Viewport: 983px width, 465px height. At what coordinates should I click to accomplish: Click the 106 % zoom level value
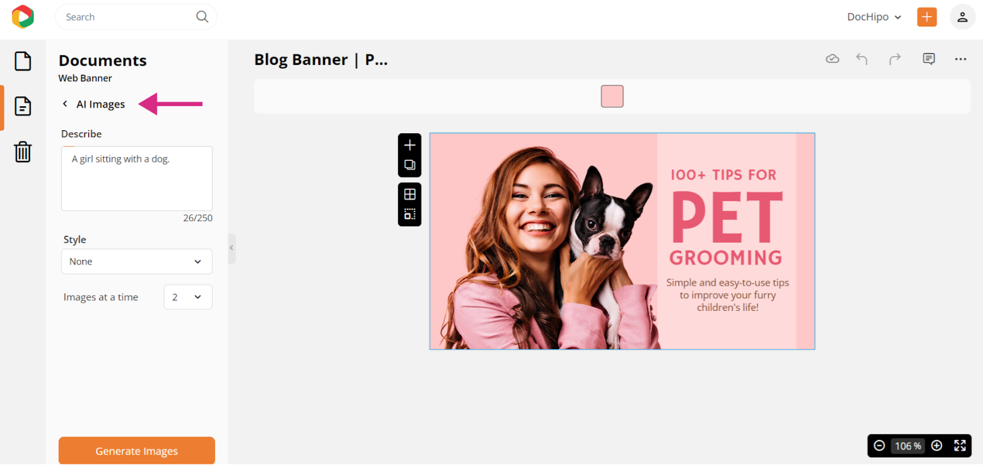point(907,446)
